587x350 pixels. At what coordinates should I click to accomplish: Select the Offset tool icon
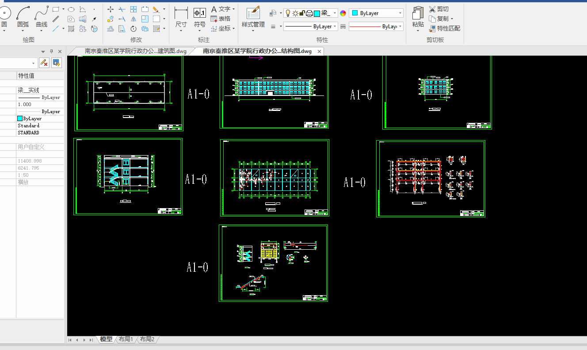coord(111,29)
